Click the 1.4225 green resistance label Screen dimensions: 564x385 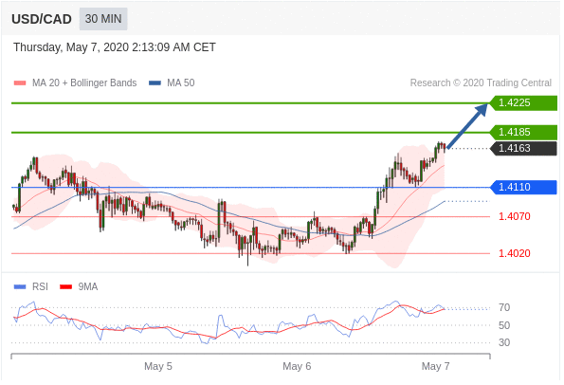523,103
